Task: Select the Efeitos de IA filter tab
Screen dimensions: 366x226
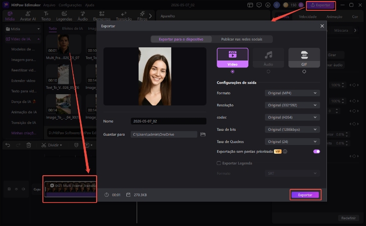Action: (x=72, y=28)
